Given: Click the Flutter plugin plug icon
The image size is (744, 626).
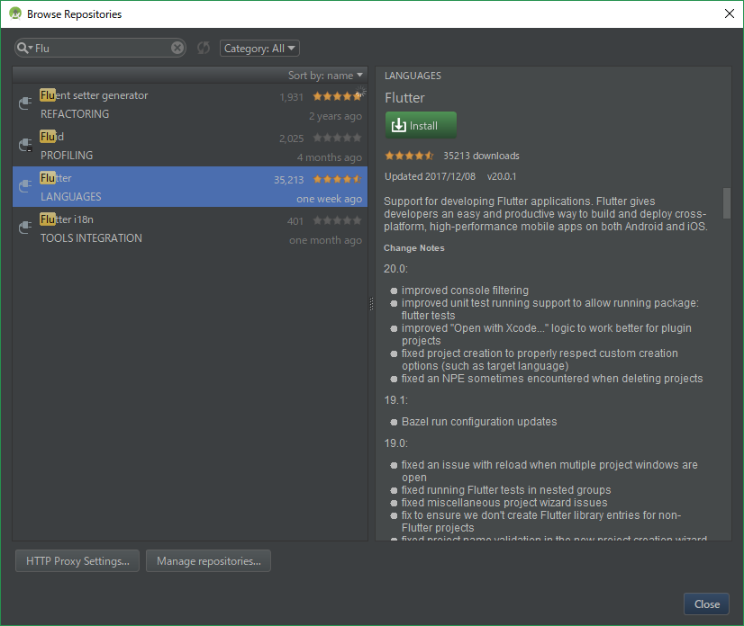Looking at the screenshot, I should [x=25, y=186].
